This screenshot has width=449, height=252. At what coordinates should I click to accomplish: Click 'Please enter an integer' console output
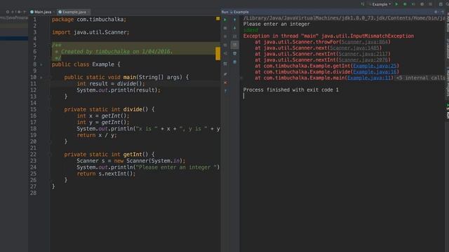(x=276, y=24)
